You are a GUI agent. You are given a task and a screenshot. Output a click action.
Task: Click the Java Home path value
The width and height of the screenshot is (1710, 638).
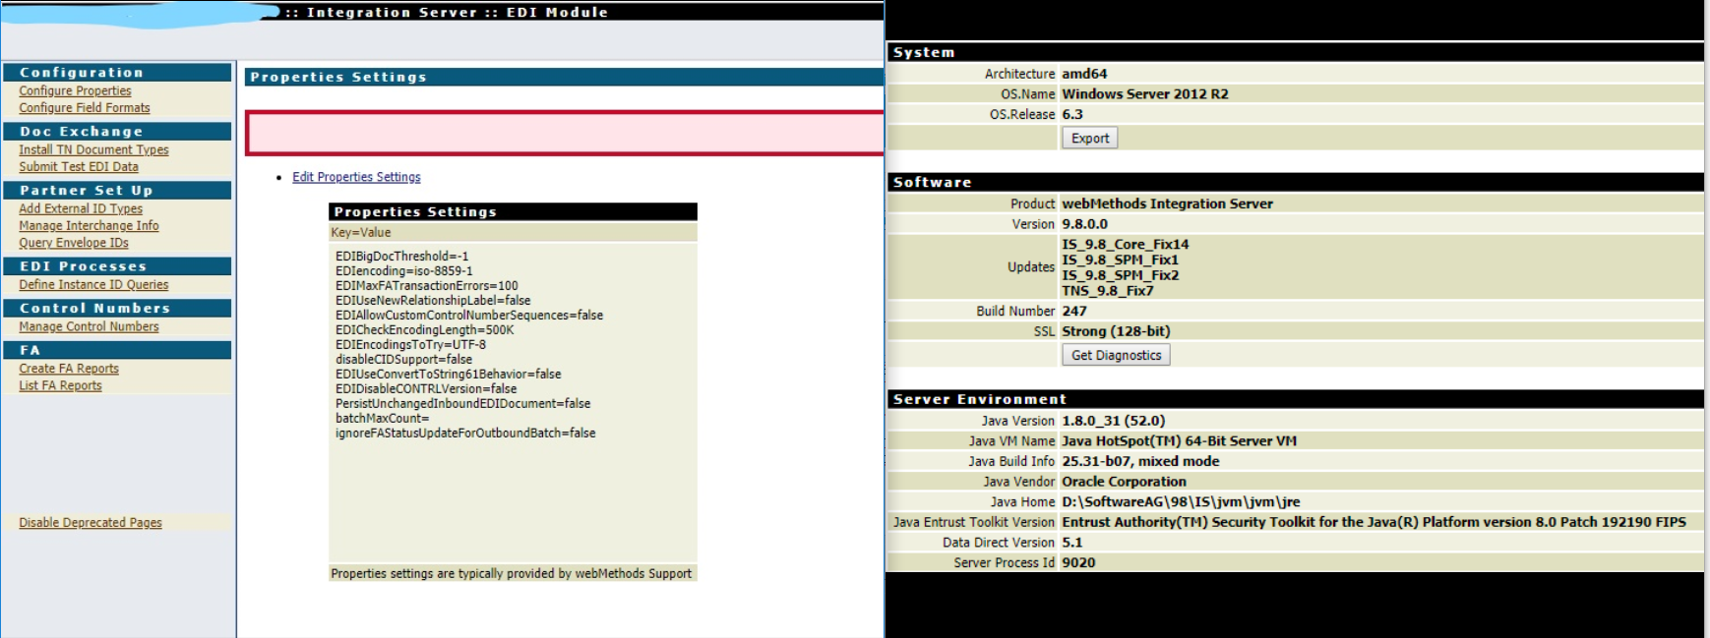(1181, 502)
